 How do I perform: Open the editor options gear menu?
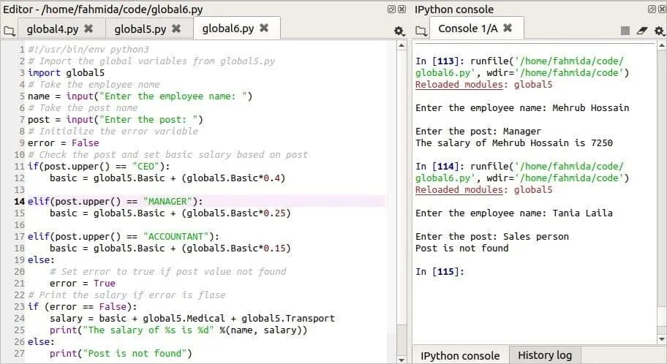coord(399,31)
